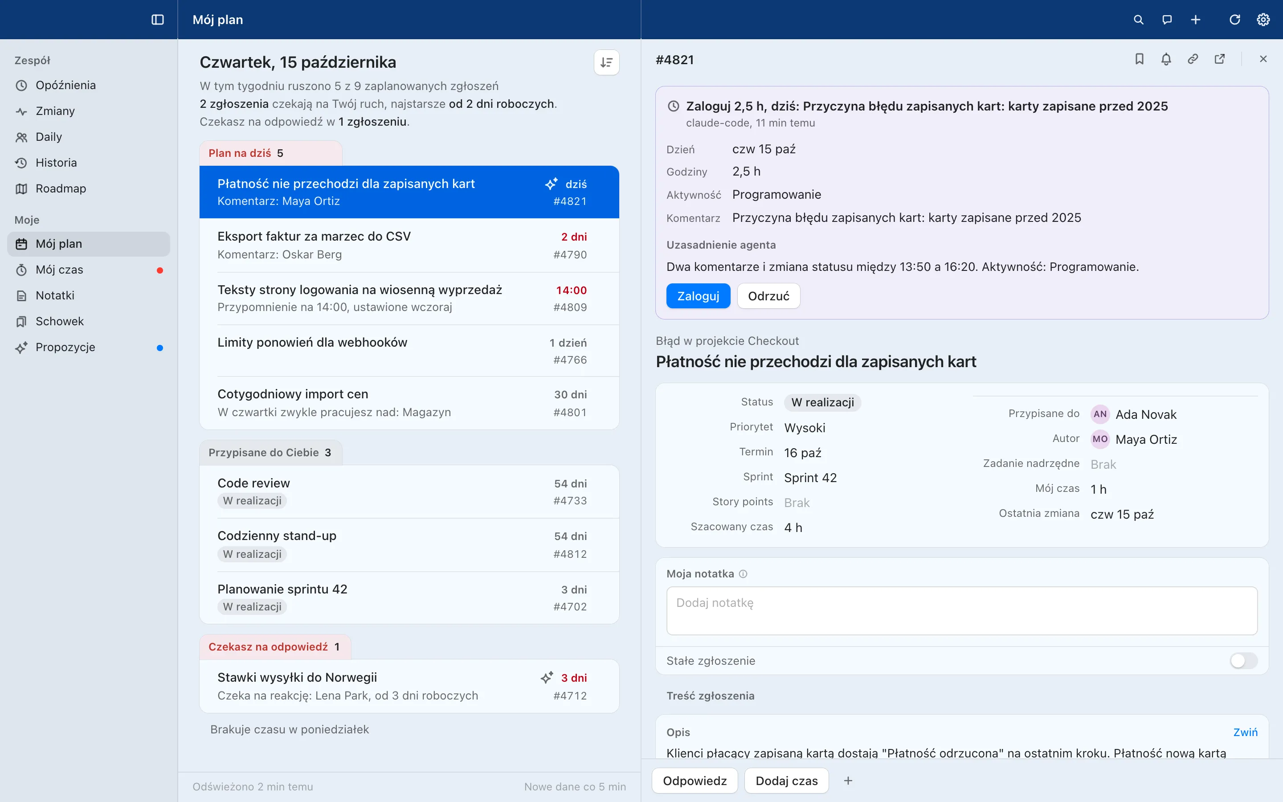Toggle the sidebar panel icon
The height and width of the screenshot is (802, 1283).
pyautogui.click(x=157, y=20)
